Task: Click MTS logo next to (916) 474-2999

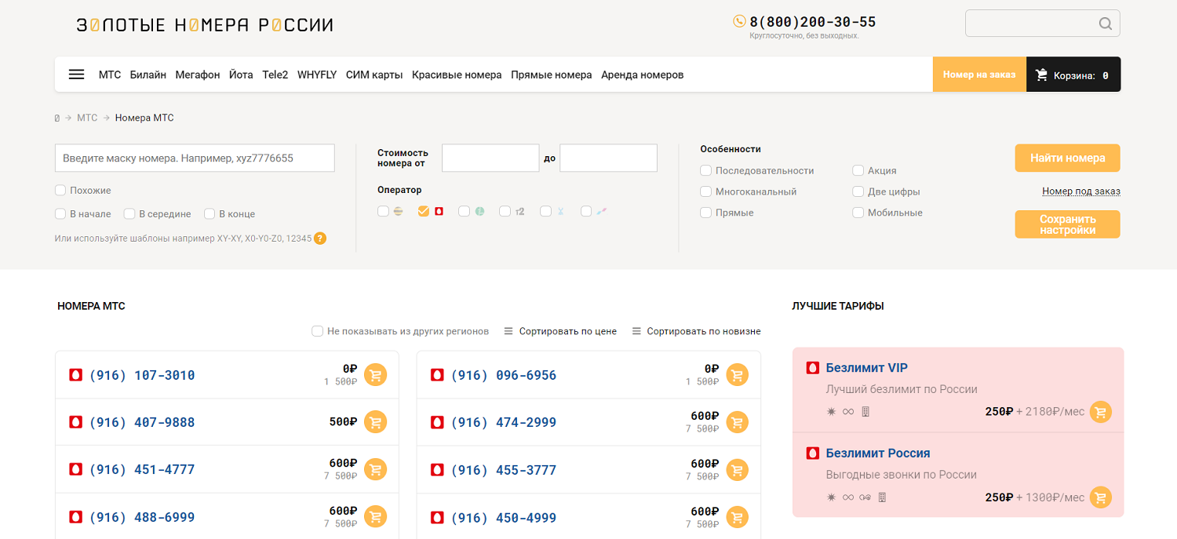Action: (x=437, y=422)
